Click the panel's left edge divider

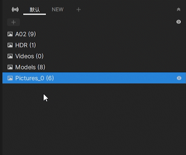point(1,77)
